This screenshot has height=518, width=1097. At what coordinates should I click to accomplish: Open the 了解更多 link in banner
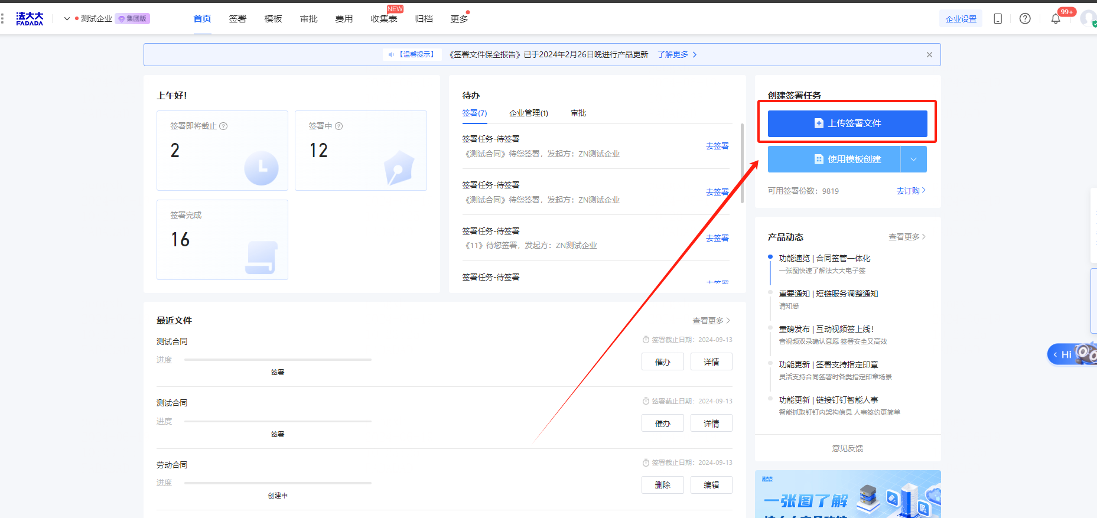677,54
